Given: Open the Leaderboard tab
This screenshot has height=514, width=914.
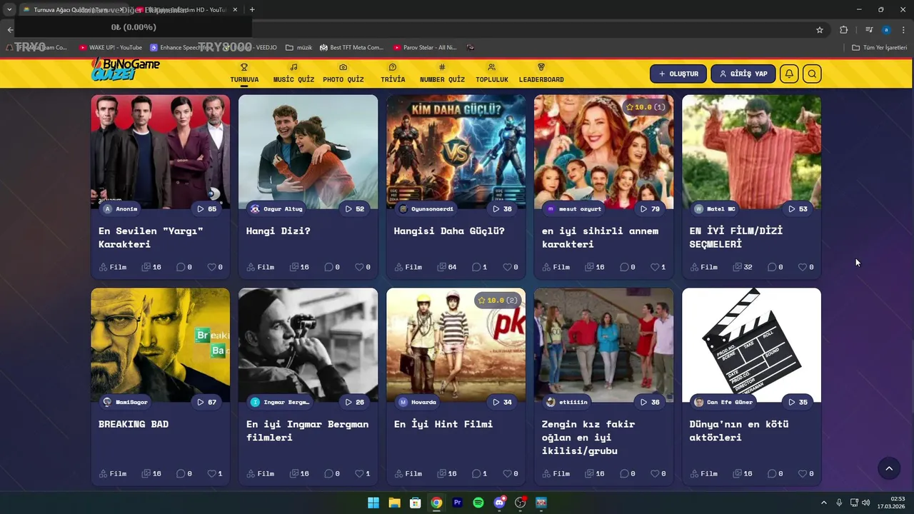Looking at the screenshot, I should [x=541, y=73].
